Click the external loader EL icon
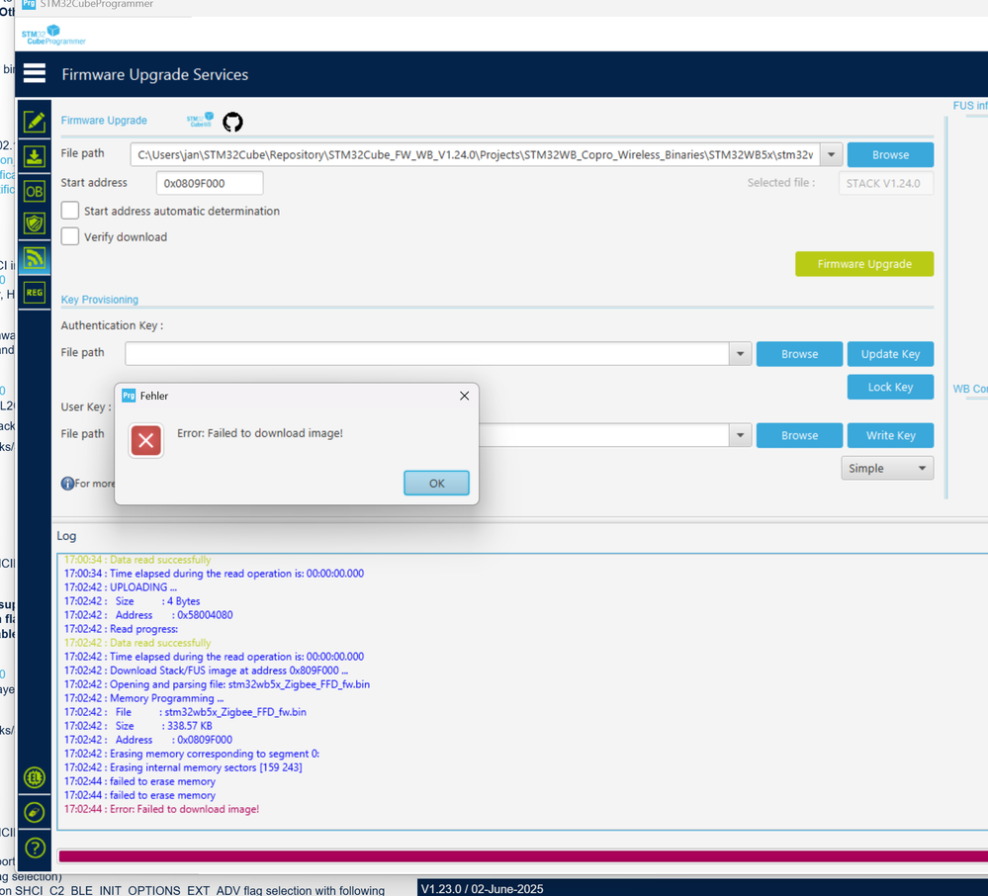988x896 pixels. [34, 777]
